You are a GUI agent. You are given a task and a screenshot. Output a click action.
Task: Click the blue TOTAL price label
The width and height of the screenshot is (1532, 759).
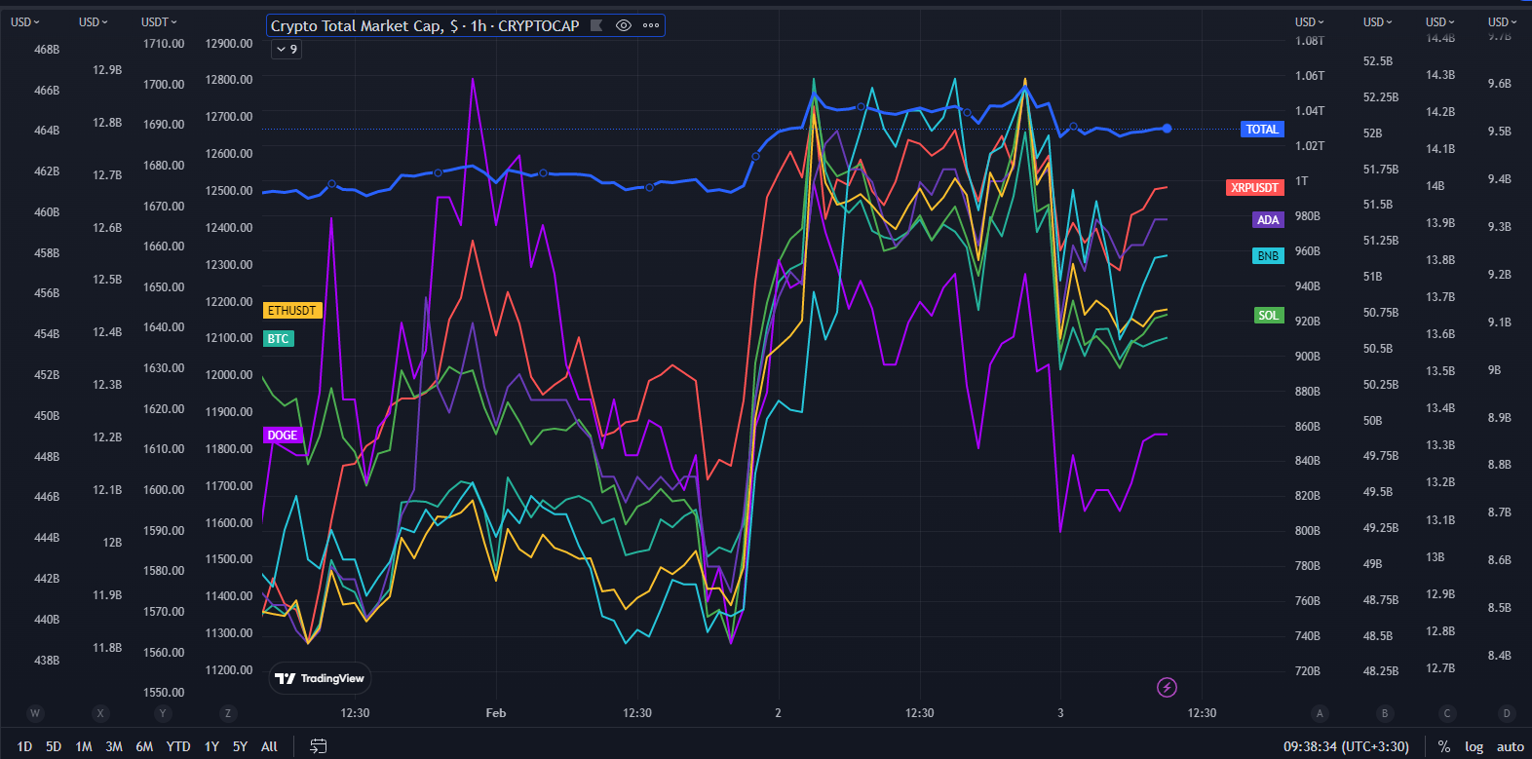coord(1262,129)
